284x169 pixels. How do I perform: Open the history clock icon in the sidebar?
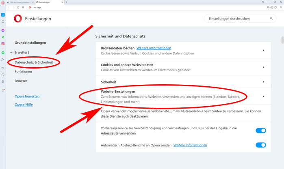tap(3, 75)
